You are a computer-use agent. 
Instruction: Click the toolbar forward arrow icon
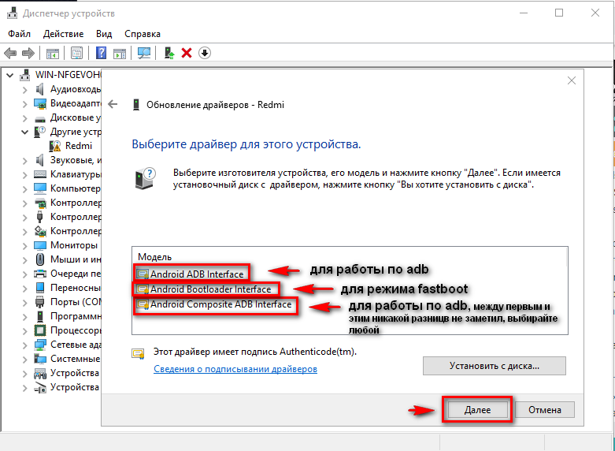pos(28,53)
